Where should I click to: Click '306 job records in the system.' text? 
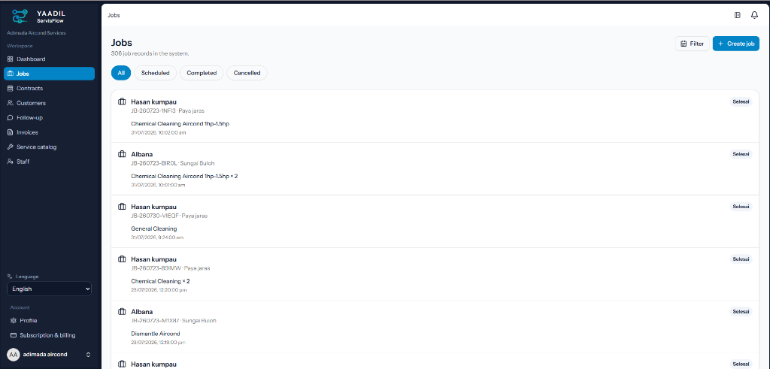pos(150,53)
